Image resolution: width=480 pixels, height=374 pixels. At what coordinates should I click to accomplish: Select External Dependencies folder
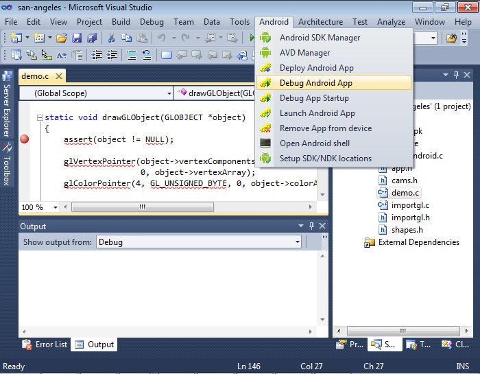(x=412, y=242)
